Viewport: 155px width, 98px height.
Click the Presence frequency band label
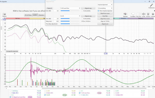[x=123, y=19]
